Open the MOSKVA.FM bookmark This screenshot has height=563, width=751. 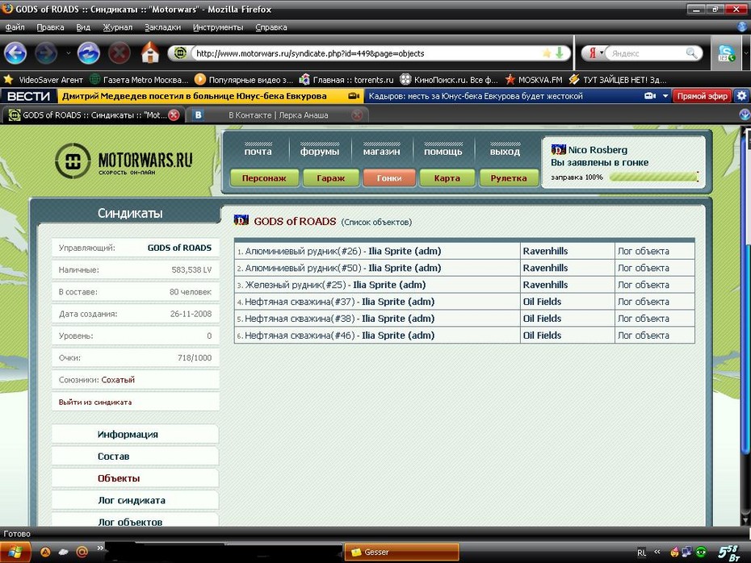click(x=535, y=80)
